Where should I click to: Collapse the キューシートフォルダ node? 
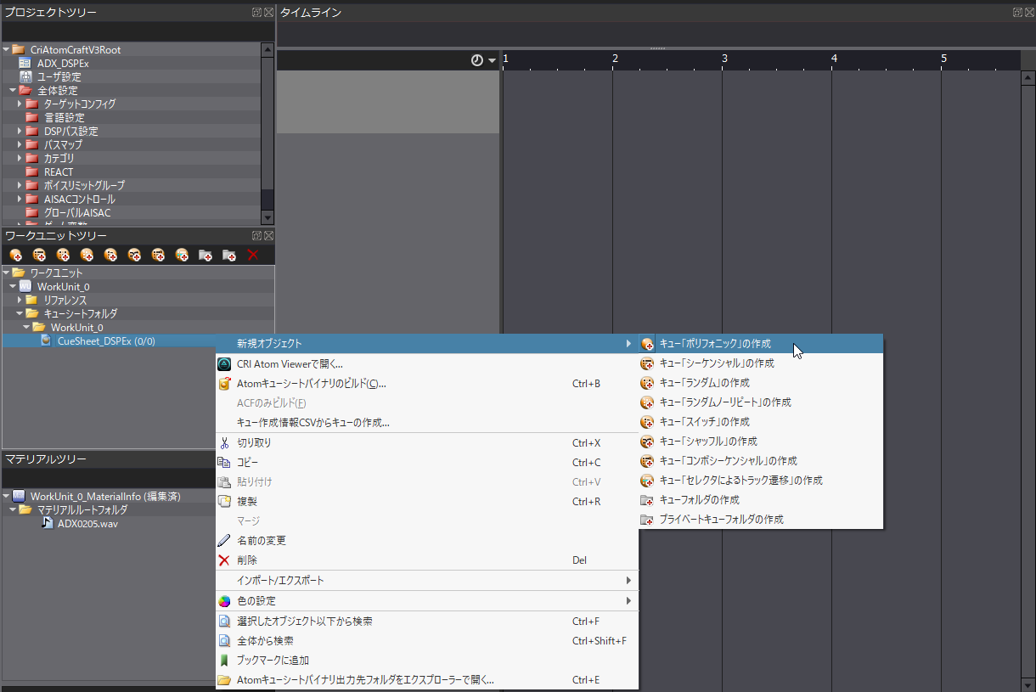click(20, 314)
